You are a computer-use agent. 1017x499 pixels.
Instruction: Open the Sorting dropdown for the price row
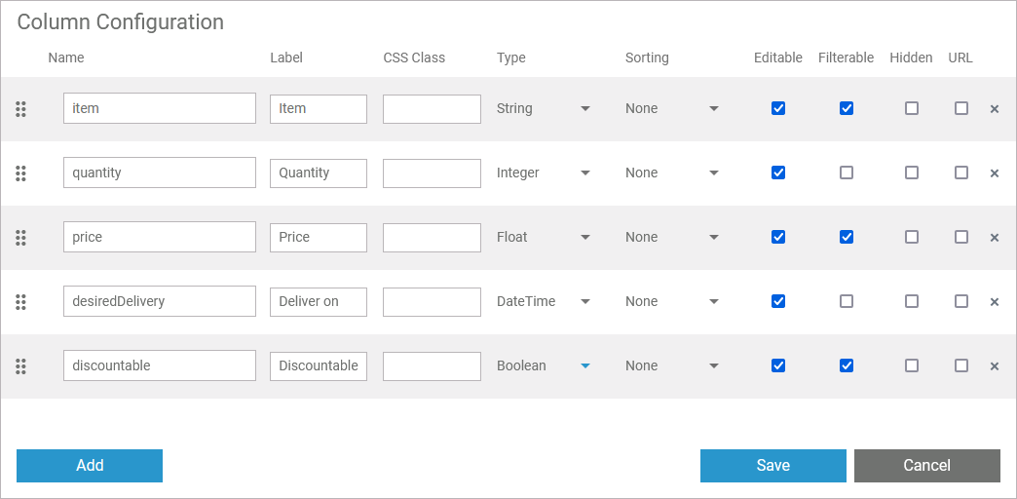pyautogui.click(x=672, y=237)
